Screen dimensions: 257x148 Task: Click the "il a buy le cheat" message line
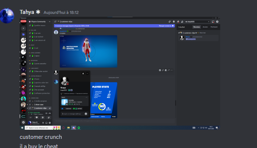pos(39,146)
